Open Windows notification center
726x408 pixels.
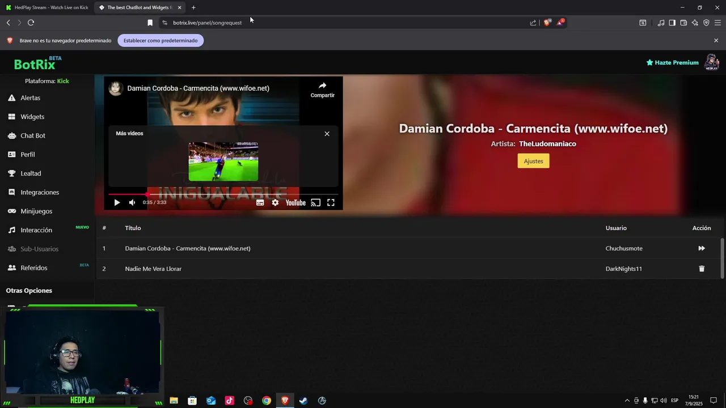[x=714, y=401]
